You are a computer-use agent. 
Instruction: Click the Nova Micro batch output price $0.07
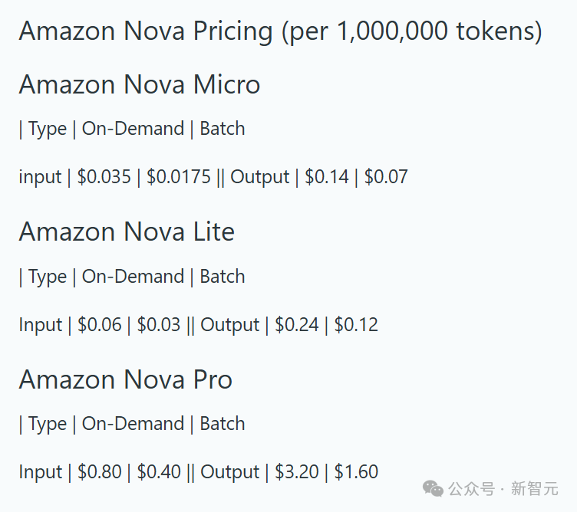386,177
